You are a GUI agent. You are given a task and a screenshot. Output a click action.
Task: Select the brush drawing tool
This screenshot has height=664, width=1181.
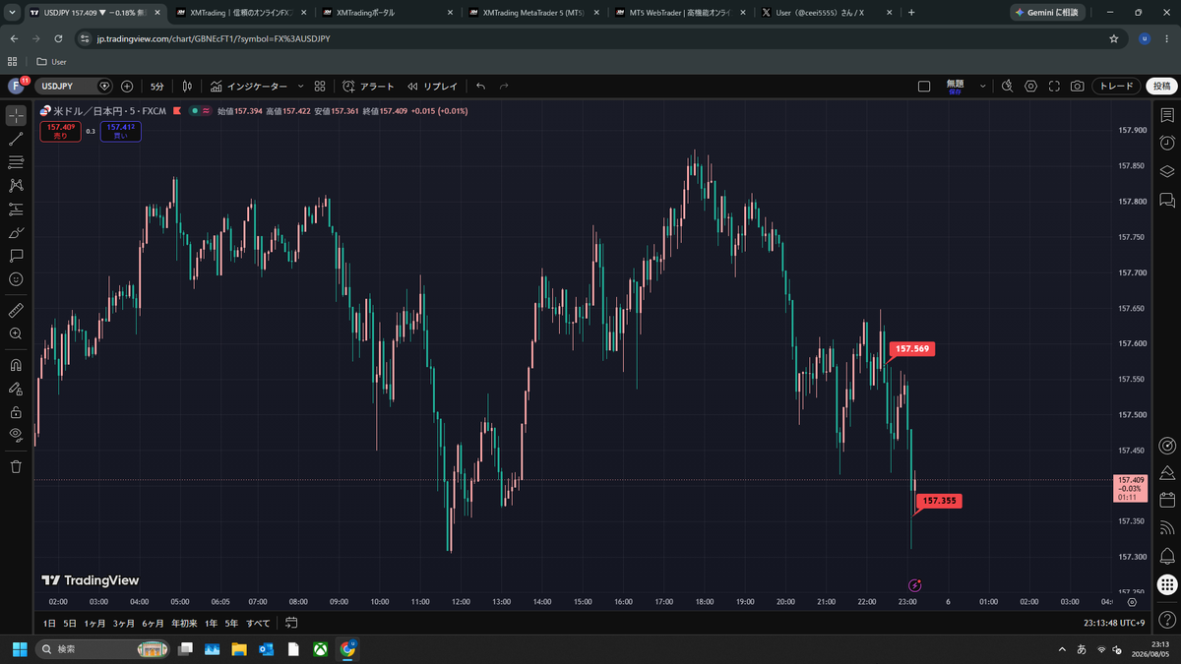point(16,232)
